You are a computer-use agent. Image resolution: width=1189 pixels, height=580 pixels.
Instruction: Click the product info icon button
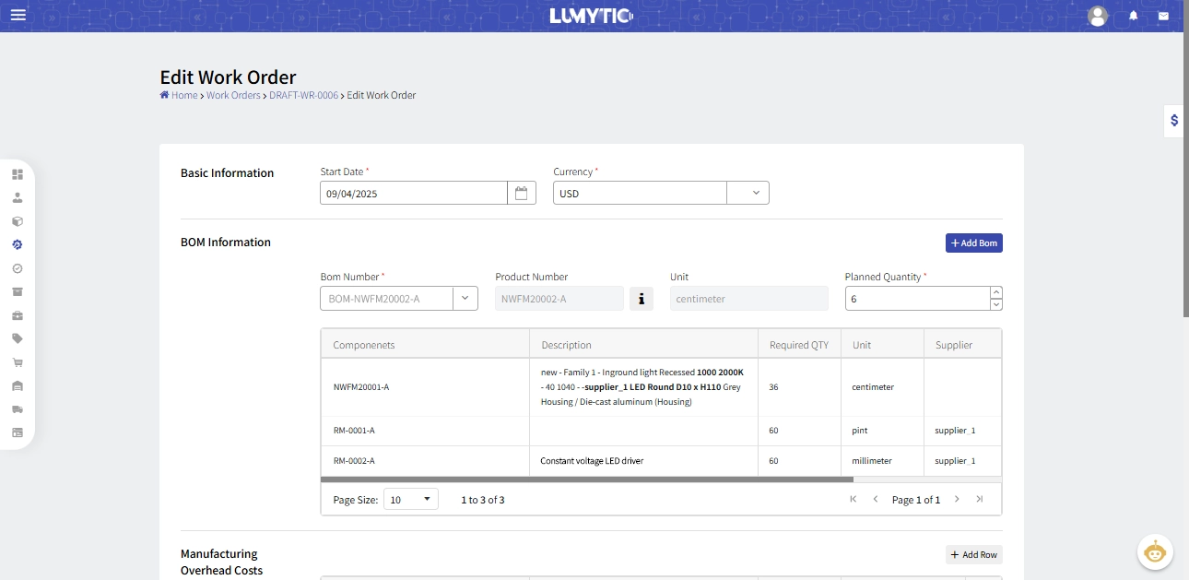tap(642, 299)
